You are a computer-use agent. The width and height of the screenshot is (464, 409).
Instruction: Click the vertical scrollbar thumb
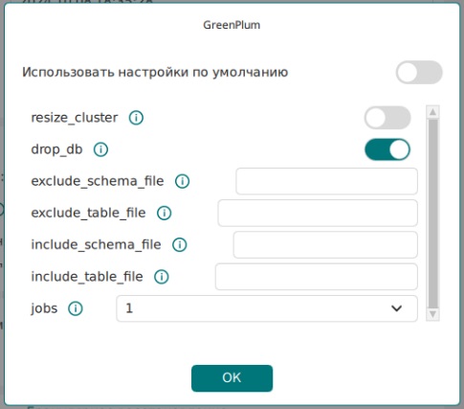point(432,214)
